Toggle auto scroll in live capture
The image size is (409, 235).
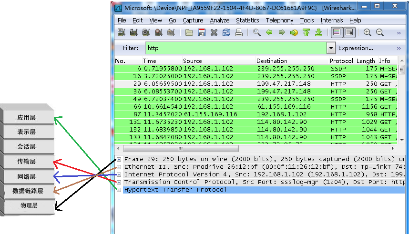pyautogui.click(x=349, y=32)
